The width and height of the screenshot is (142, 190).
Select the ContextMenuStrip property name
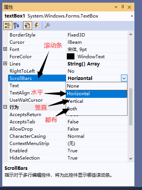click(x=29, y=144)
